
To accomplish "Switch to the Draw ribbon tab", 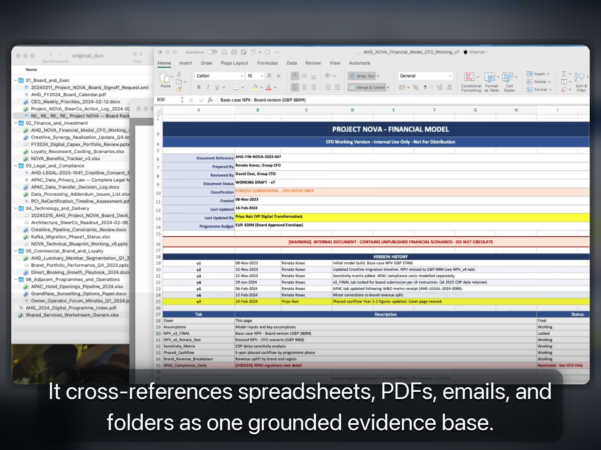I will [207, 63].
